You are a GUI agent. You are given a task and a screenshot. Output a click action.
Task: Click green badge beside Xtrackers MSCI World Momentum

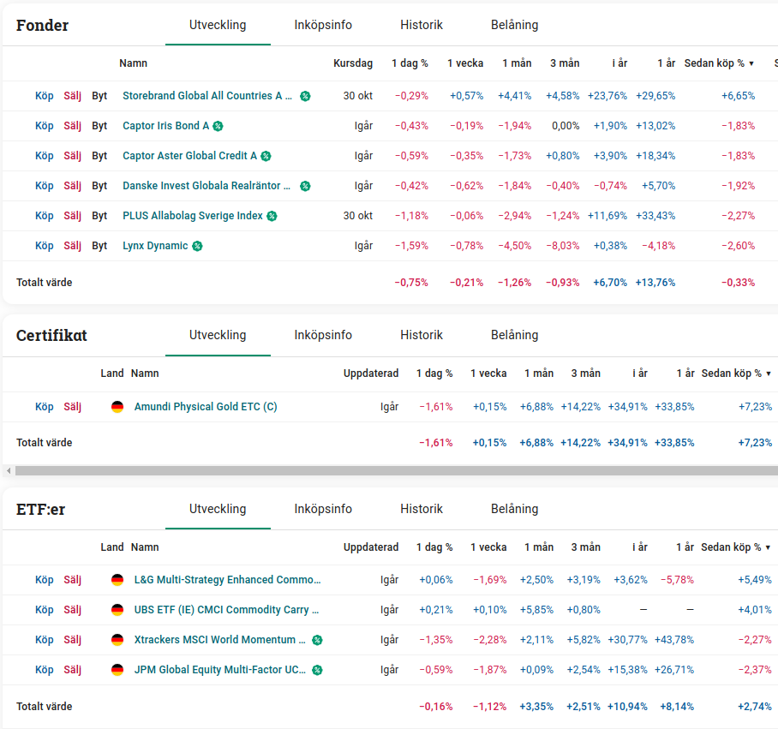pos(317,640)
